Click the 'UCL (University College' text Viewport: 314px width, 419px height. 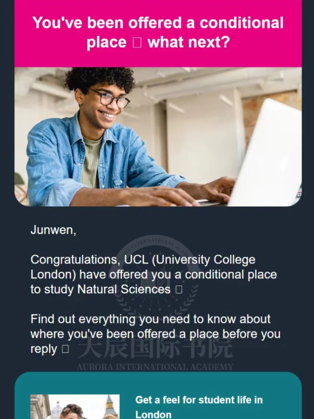click(x=190, y=260)
